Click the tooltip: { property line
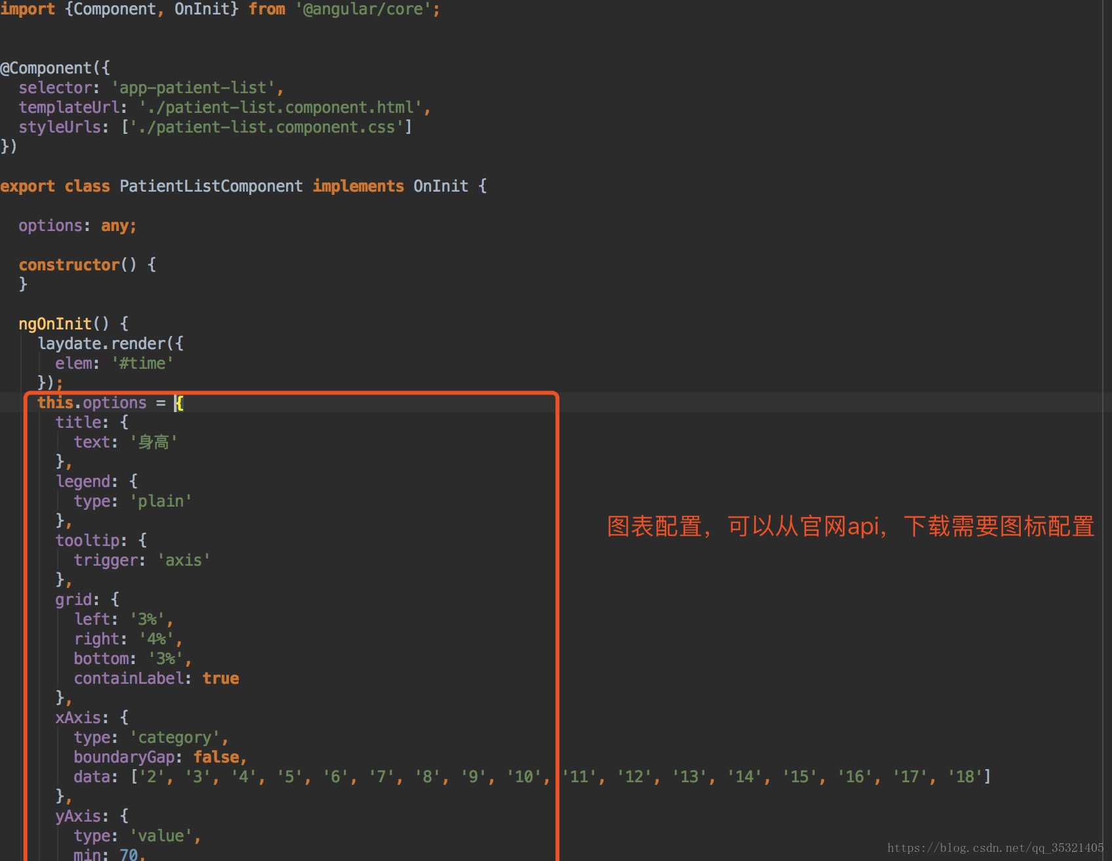This screenshot has width=1112, height=861. pyautogui.click(x=101, y=541)
